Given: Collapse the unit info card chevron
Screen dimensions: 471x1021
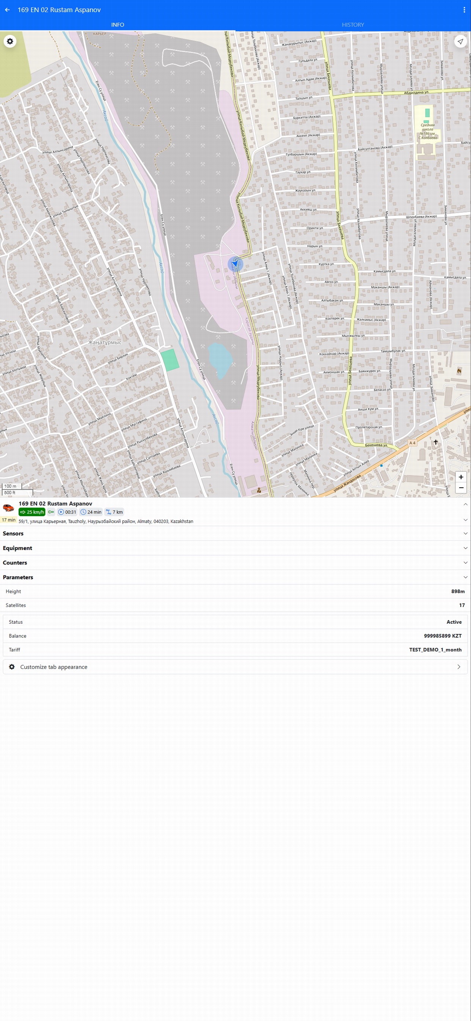Looking at the screenshot, I should tap(465, 504).
